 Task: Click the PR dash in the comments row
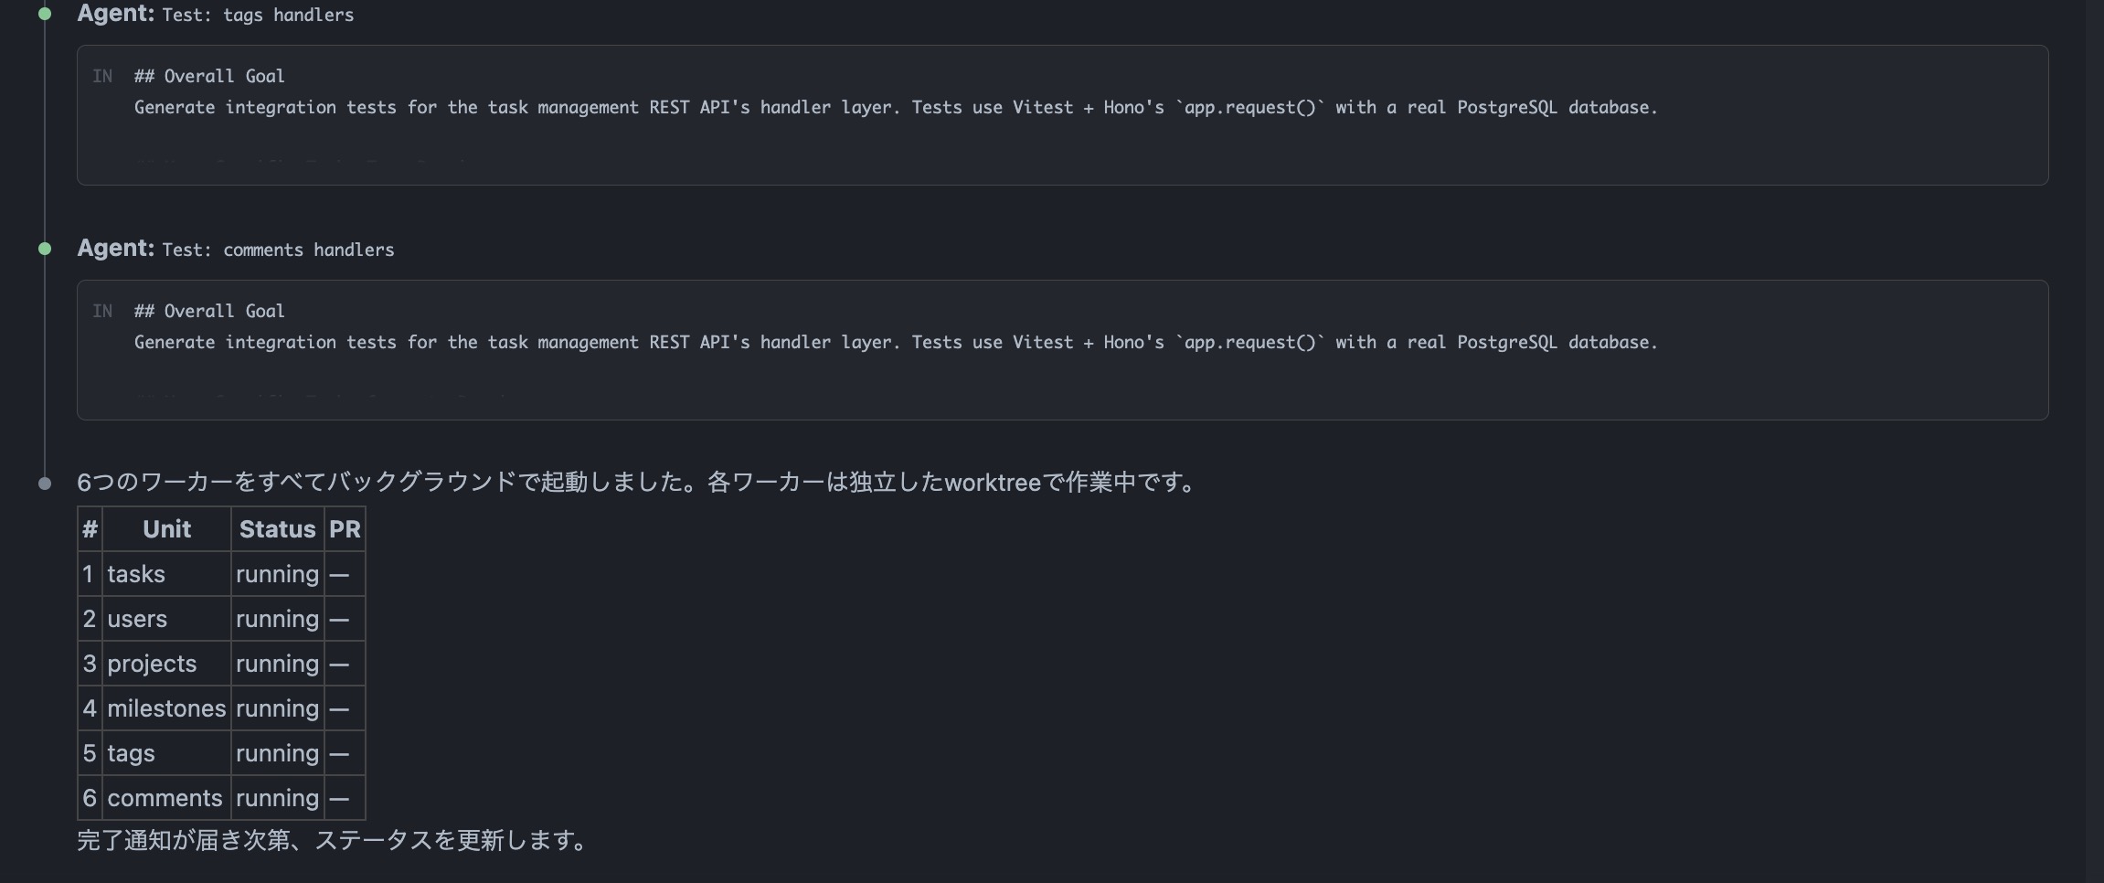[x=339, y=798]
